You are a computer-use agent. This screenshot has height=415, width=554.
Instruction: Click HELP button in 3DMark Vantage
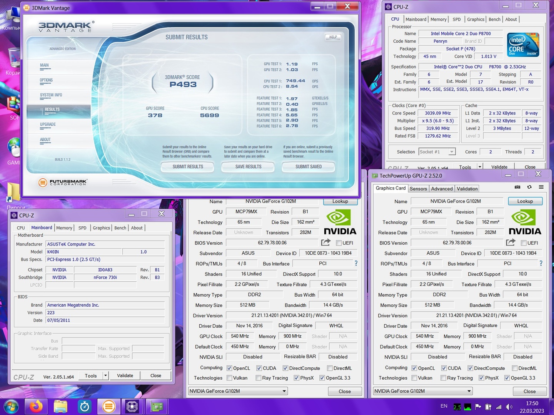(333, 37)
